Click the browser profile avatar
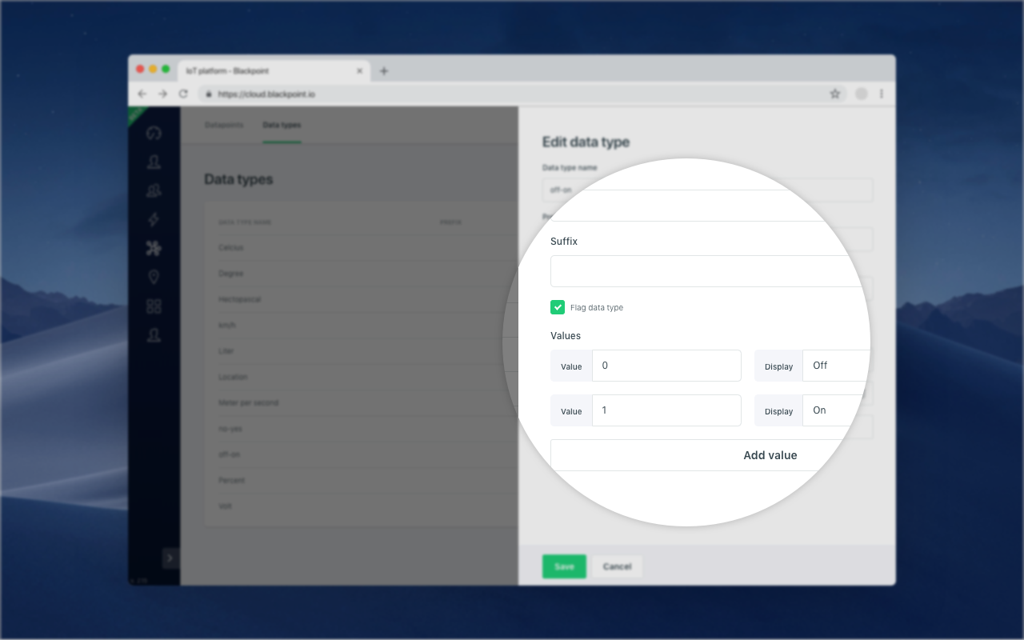This screenshot has height=640, width=1024. pos(862,94)
